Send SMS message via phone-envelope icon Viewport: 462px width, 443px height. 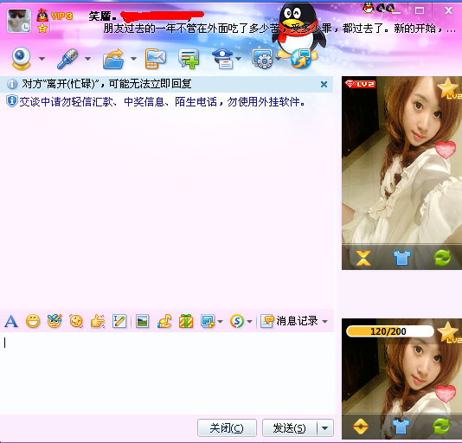point(156,59)
